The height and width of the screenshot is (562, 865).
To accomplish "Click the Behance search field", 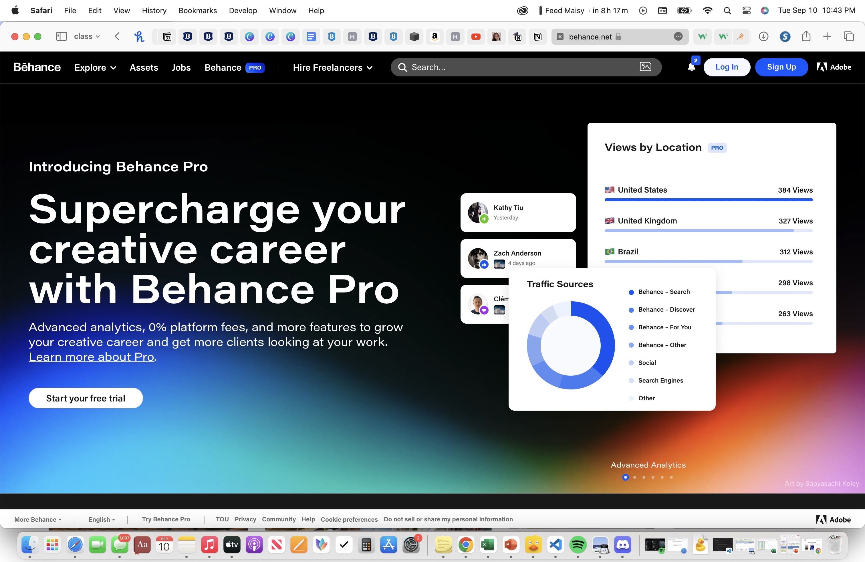I will (x=526, y=67).
